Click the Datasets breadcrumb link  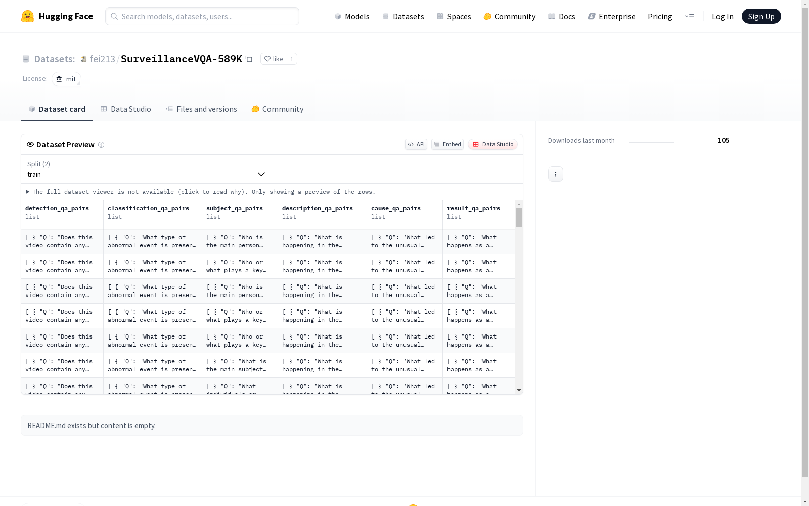click(54, 59)
